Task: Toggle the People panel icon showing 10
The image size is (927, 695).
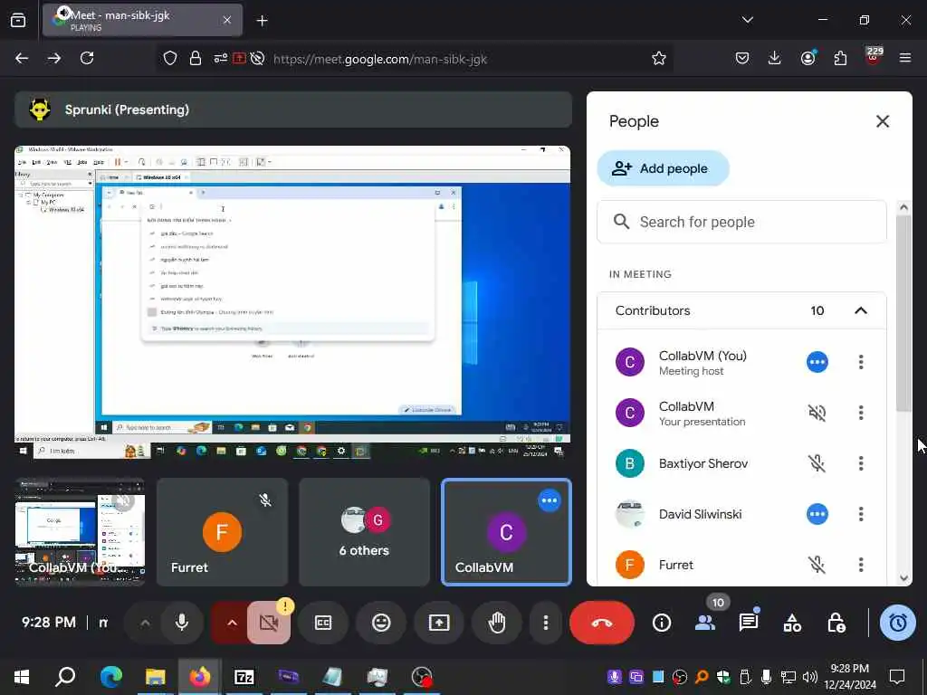Action: pyautogui.click(x=705, y=623)
